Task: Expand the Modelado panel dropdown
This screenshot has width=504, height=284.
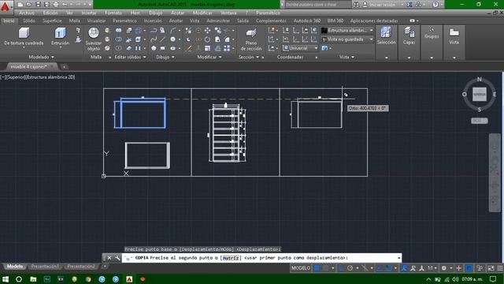Action: [x=41, y=57]
